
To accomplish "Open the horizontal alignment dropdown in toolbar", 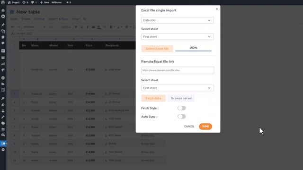I will pos(112,27).
